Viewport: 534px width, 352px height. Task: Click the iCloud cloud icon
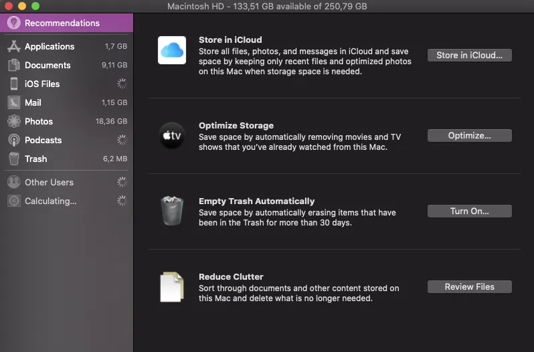[172, 50]
